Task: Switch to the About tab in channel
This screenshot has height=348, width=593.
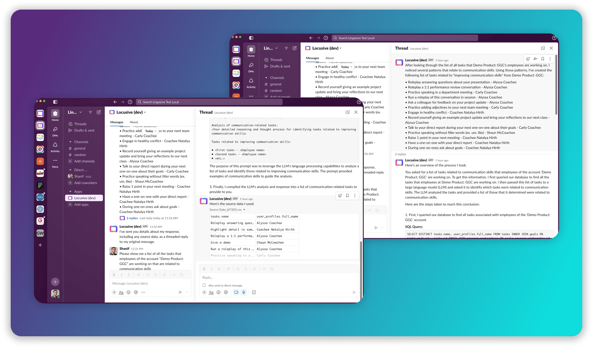Action: (133, 122)
